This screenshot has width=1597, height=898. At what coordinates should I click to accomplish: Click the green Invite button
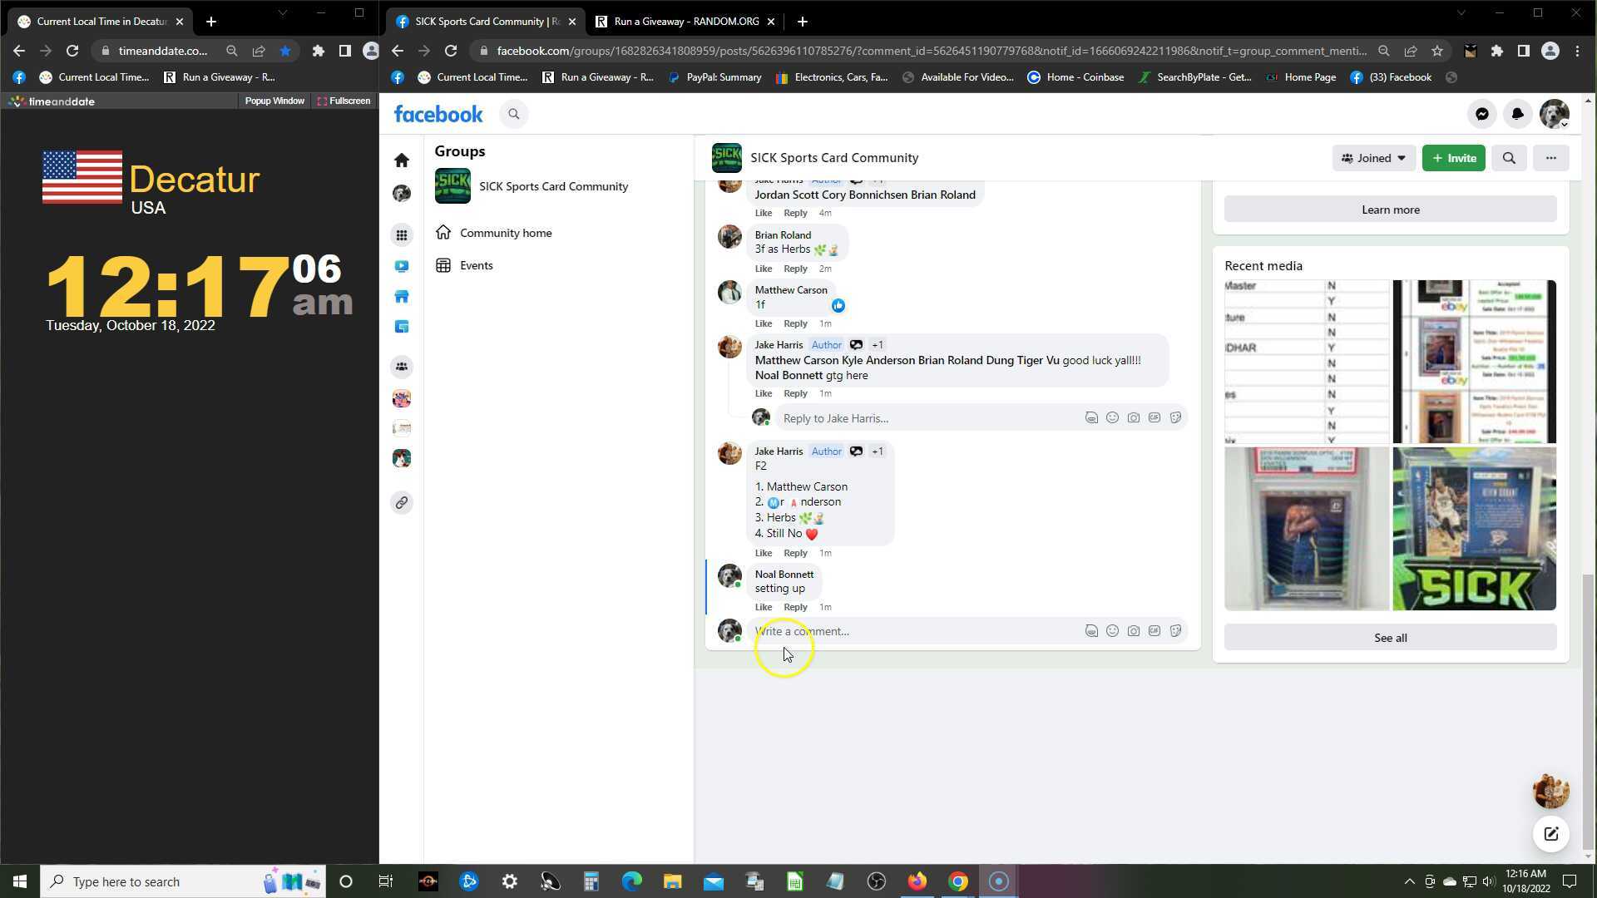click(x=1453, y=158)
